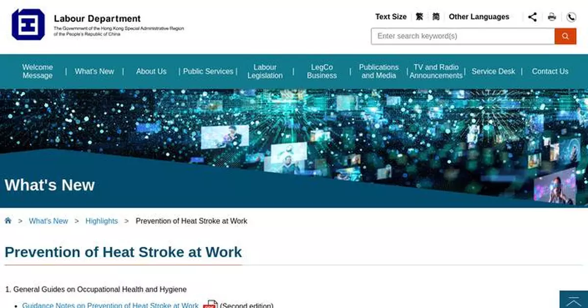Image resolution: width=588 pixels, height=308 pixels.
Task: Click the home icon in the breadcrumb
Action: (8, 221)
